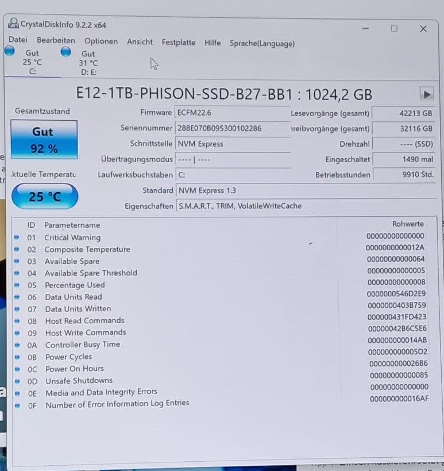
Task: Click raw value 000000546D2E9
Action: pyautogui.click(x=396, y=293)
